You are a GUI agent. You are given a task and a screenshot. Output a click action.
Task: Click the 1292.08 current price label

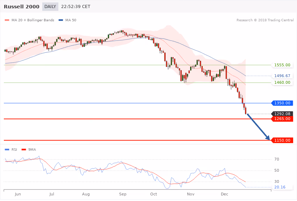[x=282, y=114]
